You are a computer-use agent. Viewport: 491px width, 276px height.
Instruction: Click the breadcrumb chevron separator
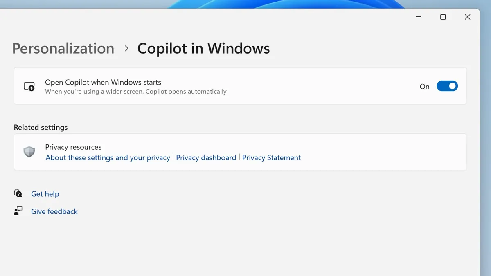coord(126,49)
